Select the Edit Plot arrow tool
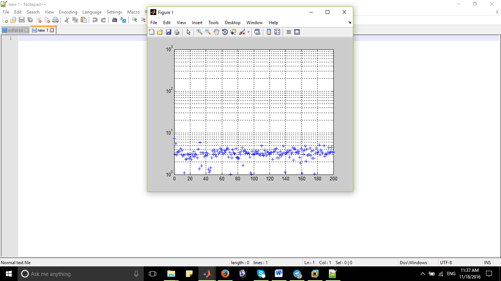The image size is (501, 281). (x=189, y=32)
